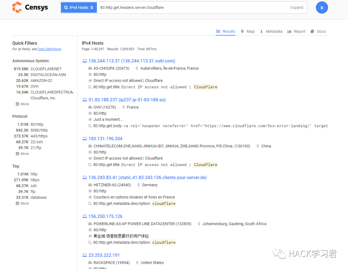
Task: Open host 183.131.196.204 result
Action: pos(105,139)
